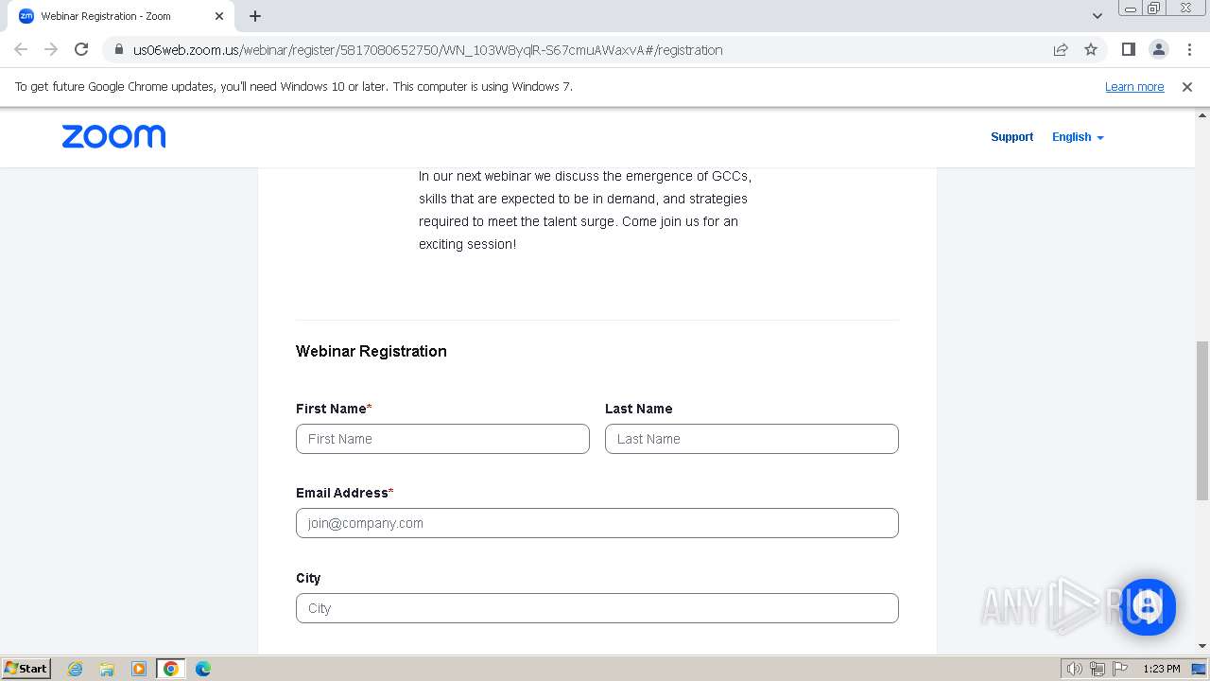Close the Webinar Registration tab
Screen dimensions: 1210x681
point(219,16)
